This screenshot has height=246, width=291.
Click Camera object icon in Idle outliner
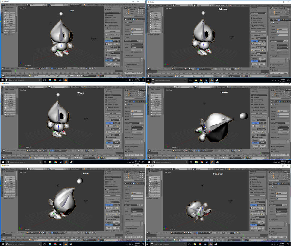tap(129, 12)
